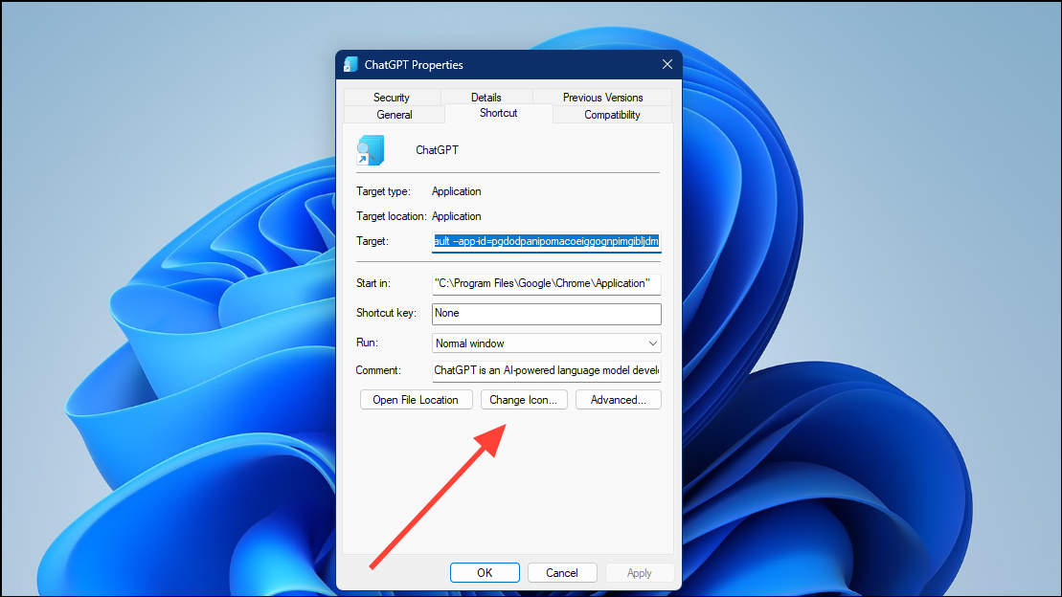This screenshot has height=597, width=1062.
Task: Switch to the Compatibility tab
Action: coord(611,114)
